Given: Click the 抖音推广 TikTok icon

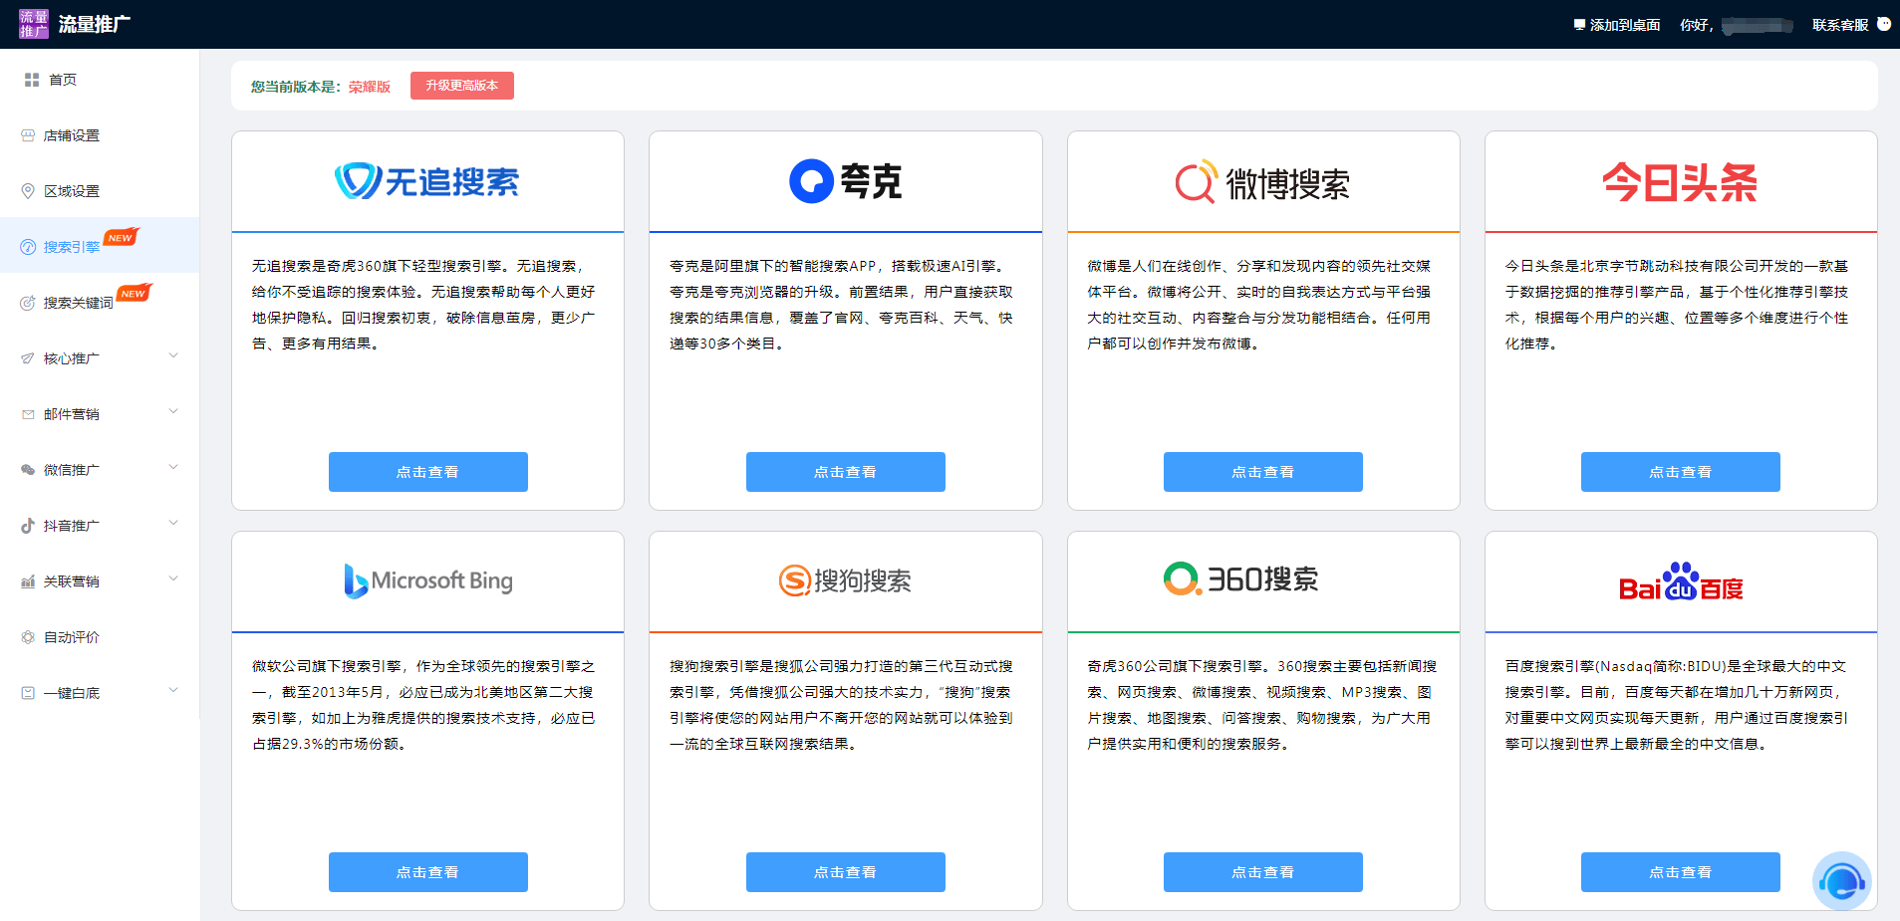Looking at the screenshot, I should tap(28, 526).
